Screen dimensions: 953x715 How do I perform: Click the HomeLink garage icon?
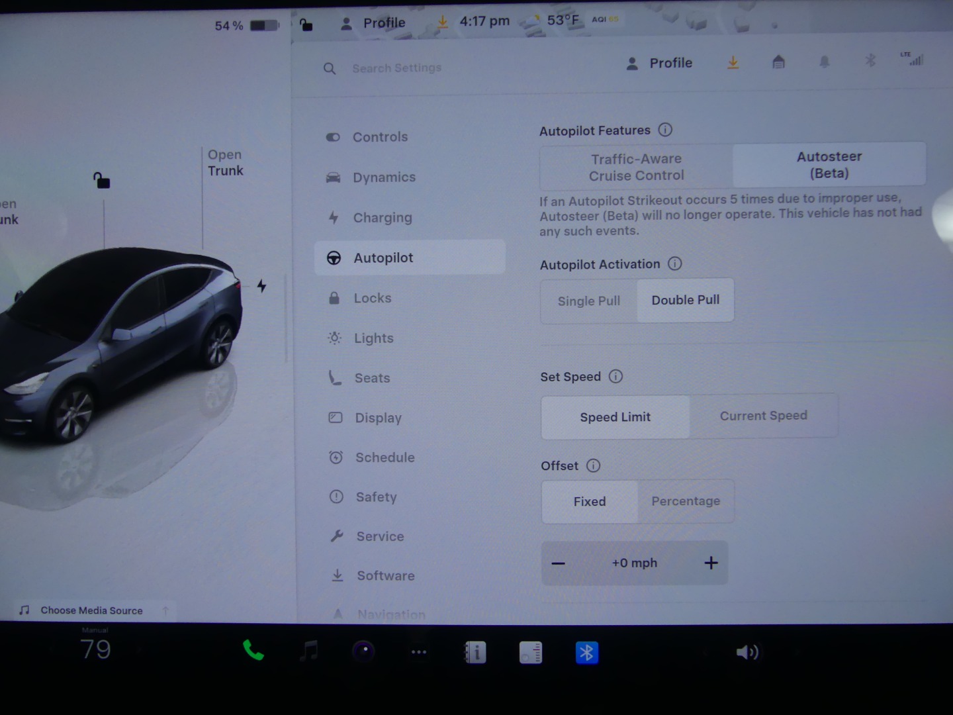point(778,62)
